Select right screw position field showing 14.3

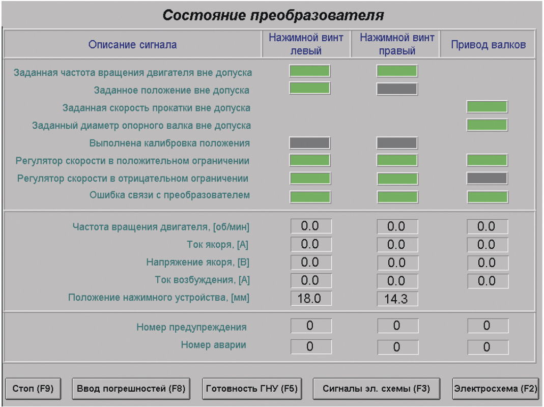(x=397, y=299)
